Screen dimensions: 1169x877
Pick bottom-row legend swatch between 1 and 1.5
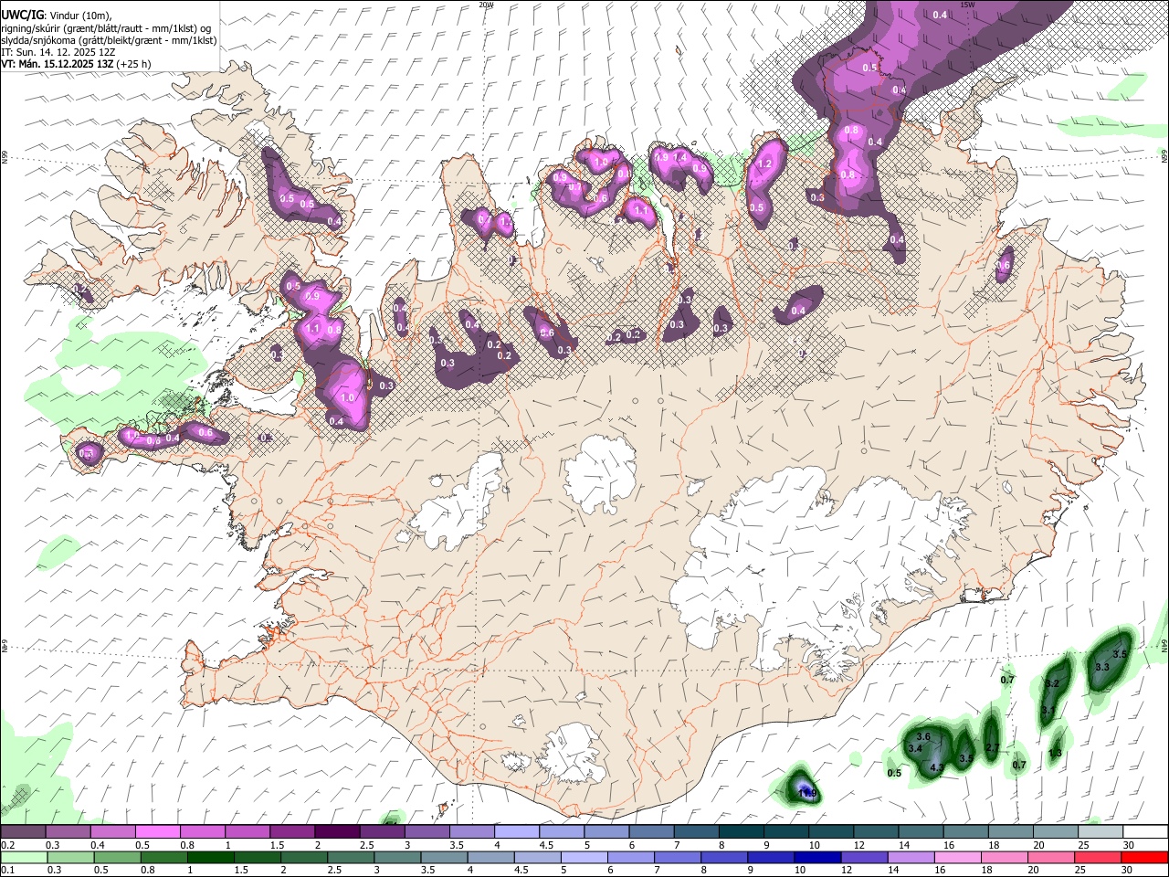211,858
